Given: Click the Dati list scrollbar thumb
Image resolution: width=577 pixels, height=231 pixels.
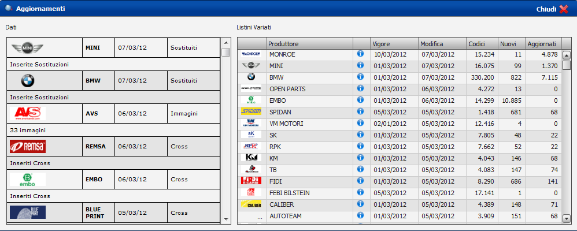Looking at the screenshot, I should pyautogui.click(x=226, y=52).
